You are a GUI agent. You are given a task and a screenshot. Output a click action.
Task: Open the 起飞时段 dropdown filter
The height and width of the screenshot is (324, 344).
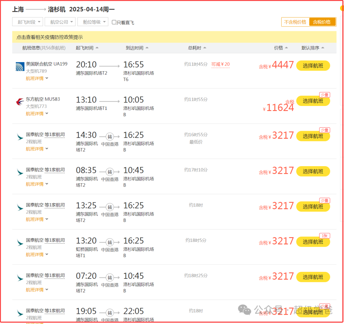click(x=27, y=22)
